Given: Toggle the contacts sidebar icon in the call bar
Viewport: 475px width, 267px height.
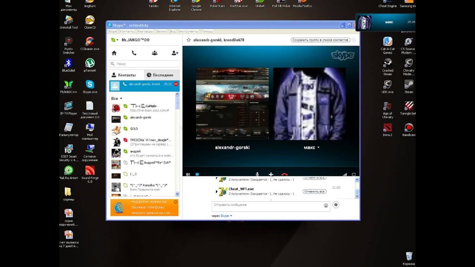Looking at the screenshot, I should coord(188,174).
